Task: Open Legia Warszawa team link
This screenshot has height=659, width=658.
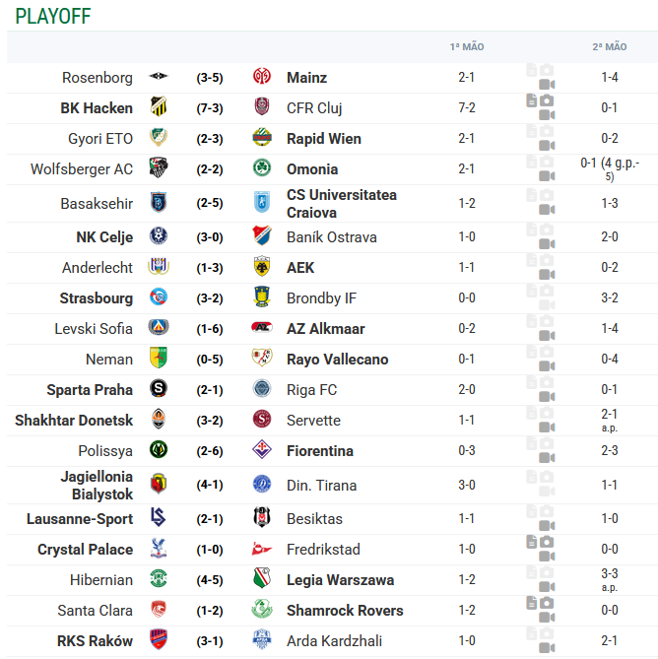Action: tap(341, 580)
